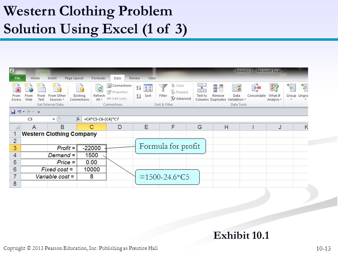Image resolution: width=338 pixels, height=253 pixels.
Task: Click the Insert Function fx icon
Action: (78, 119)
